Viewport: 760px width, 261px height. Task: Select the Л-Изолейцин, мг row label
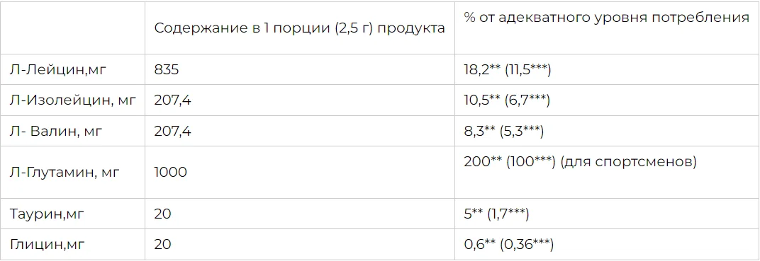[x=73, y=100]
